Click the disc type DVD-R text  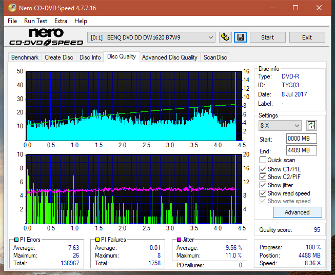[x=290, y=76]
